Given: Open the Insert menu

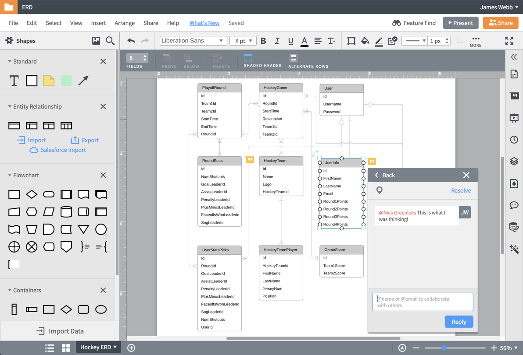Looking at the screenshot, I should [98, 23].
